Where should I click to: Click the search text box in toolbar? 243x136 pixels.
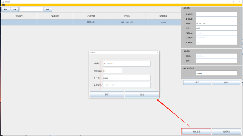31,9
